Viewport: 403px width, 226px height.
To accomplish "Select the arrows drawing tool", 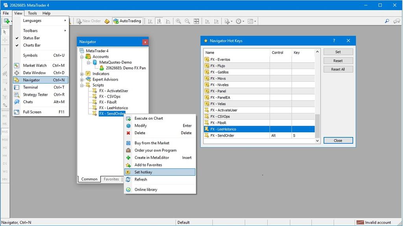I will pyautogui.click(x=5, y=105).
